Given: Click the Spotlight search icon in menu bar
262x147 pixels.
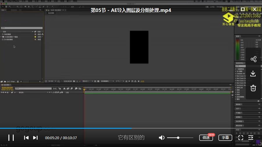Looking at the screenshot, I should 254,1.
